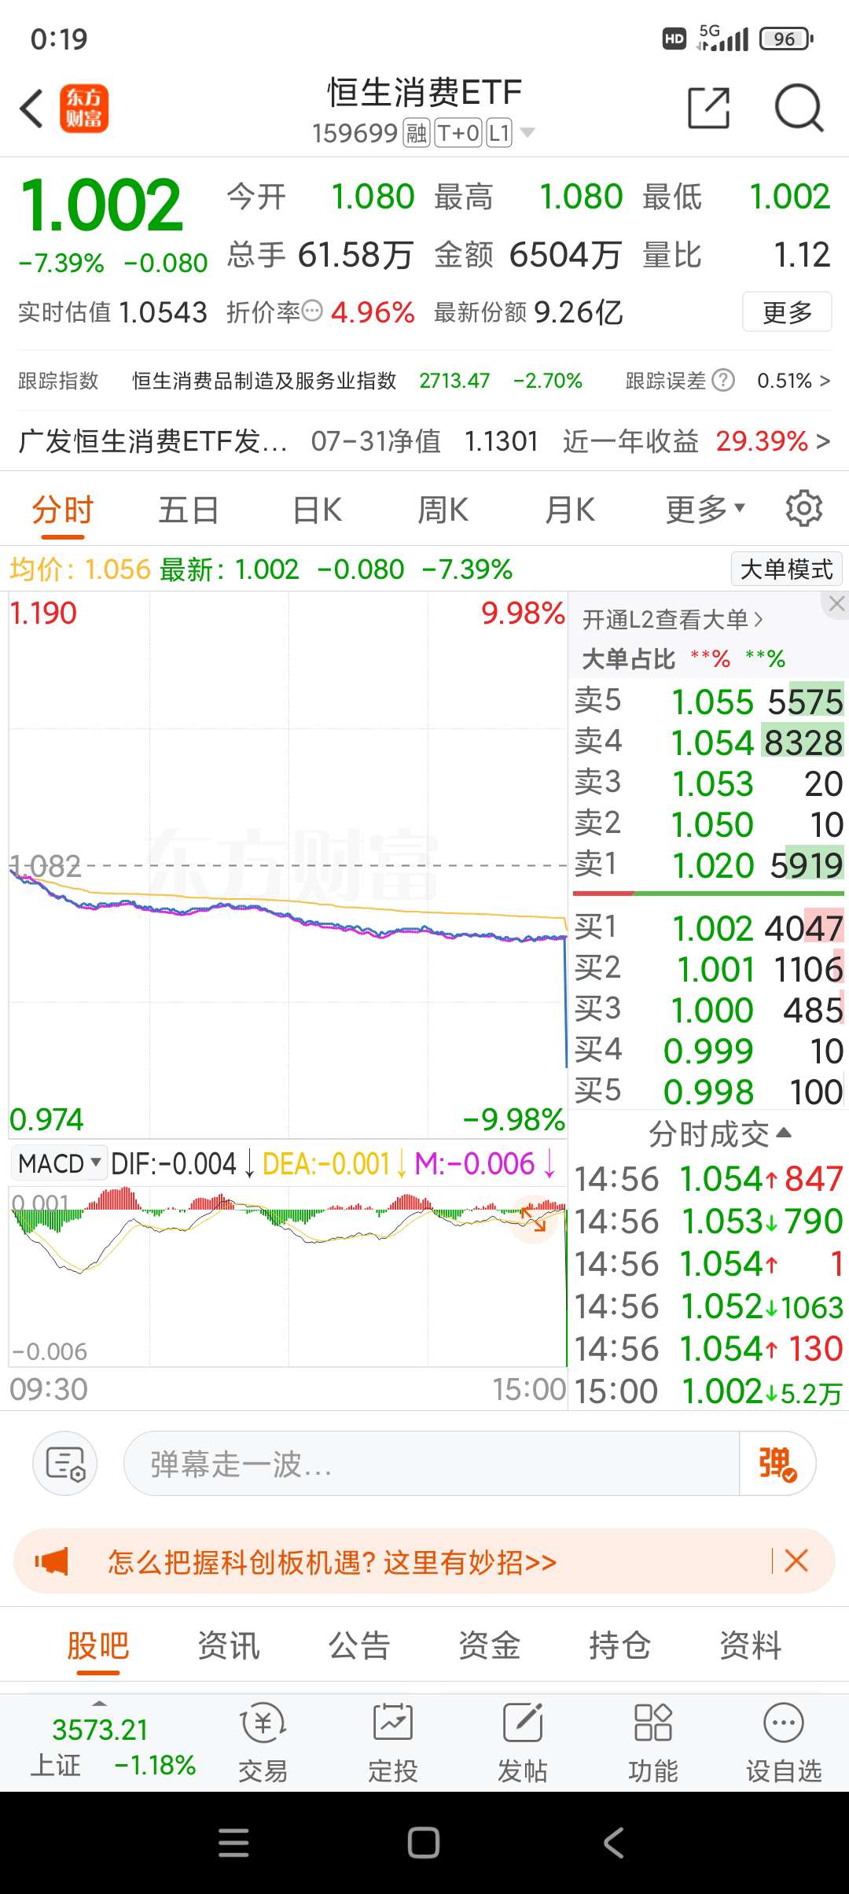Open chart settings gear icon
Image resolution: width=849 pixels, height=1894 pixels.
(804, 509)
